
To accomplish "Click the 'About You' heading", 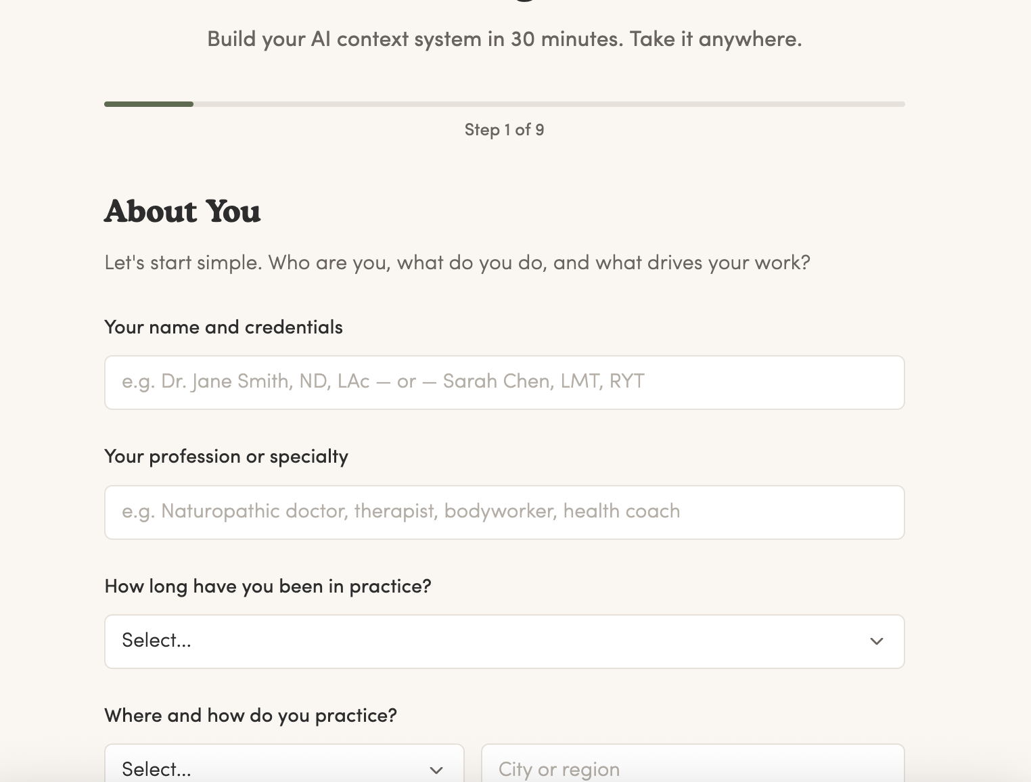I will [182, 211].
